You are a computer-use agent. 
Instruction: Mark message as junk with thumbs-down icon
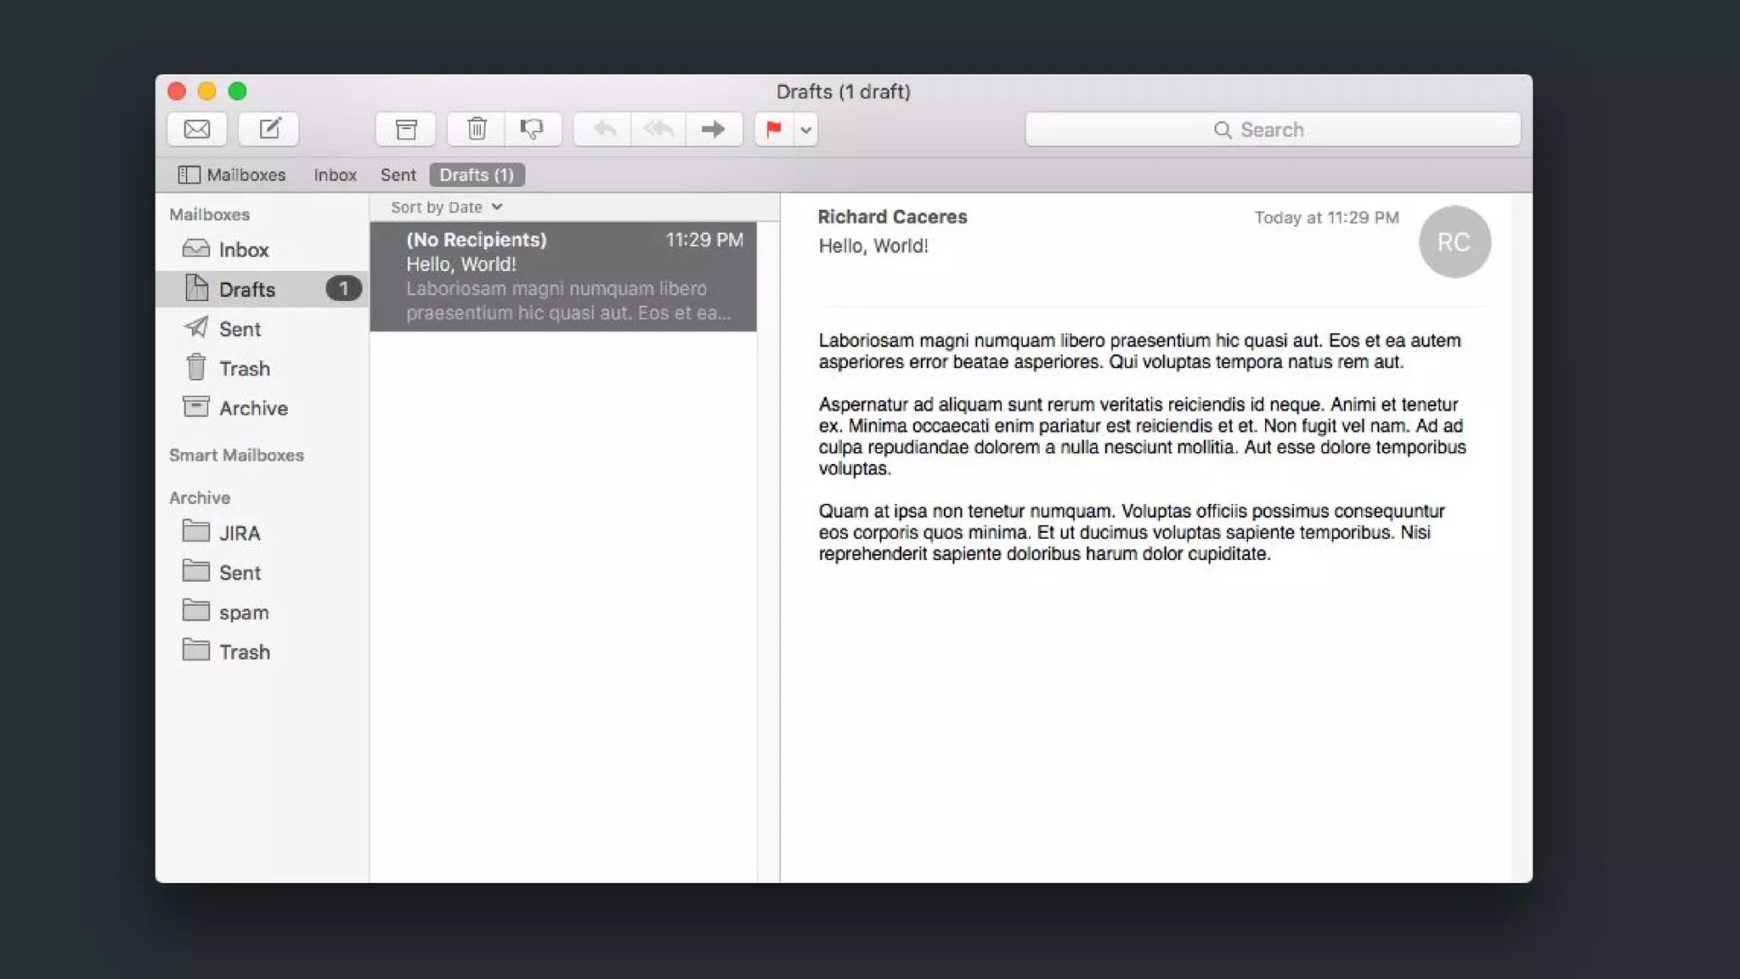click(533, 129)
